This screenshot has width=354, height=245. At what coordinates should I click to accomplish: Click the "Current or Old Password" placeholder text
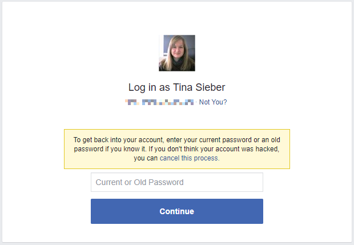pos(140,183)
